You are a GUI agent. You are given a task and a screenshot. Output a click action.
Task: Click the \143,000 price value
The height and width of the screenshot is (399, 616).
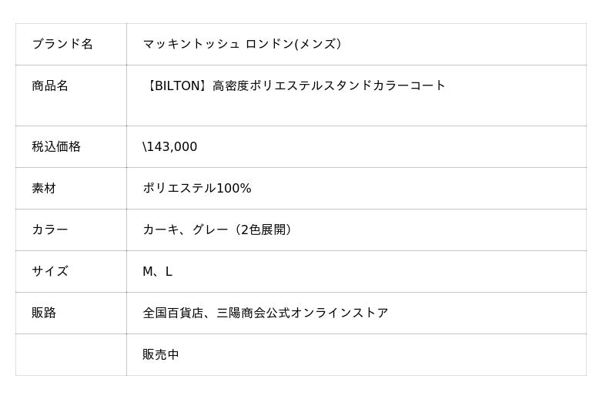(x=170, y=146)
